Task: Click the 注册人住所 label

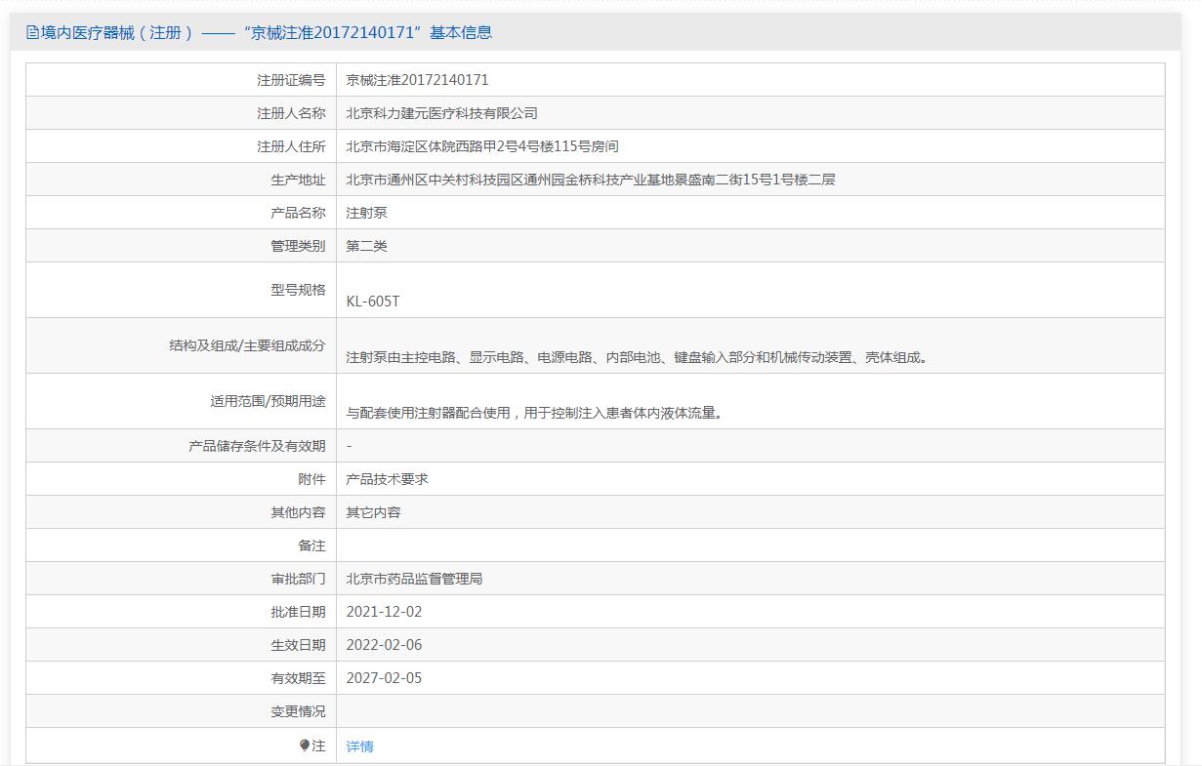Action: pos(291,146)
